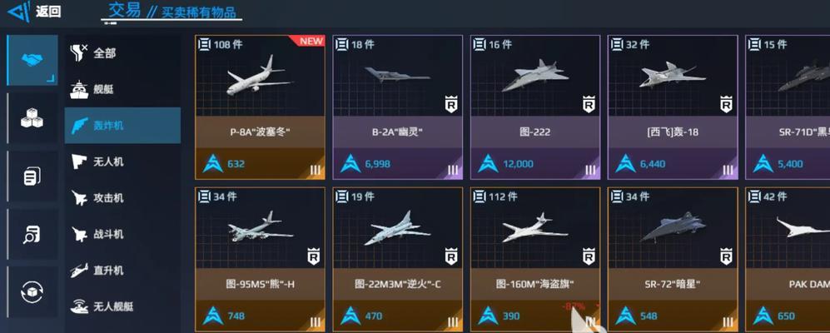Open the box exchange cycle sidebar icon
This screenshot has width=830, height=333.
pyautogui.click(x=32, y=291)
